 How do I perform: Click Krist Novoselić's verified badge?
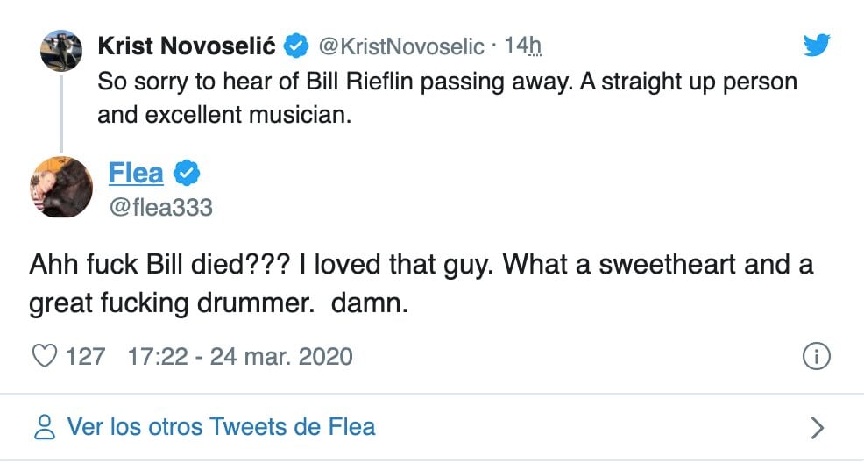point(298,45)
